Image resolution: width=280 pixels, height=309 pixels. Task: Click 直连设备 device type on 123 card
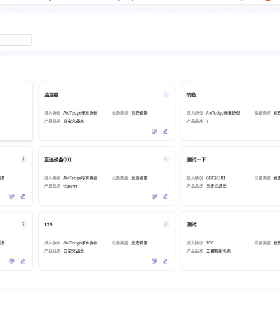(139, 243)
